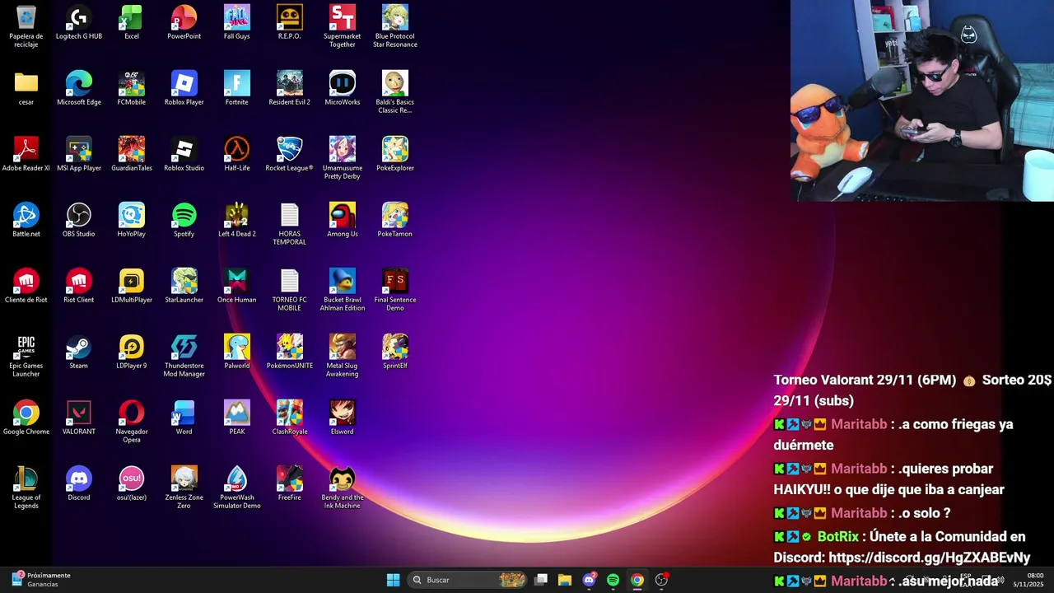Select the Fall Guys game icon
Image resolution: width=1054 pixels, height=593 pixels.
237,22
